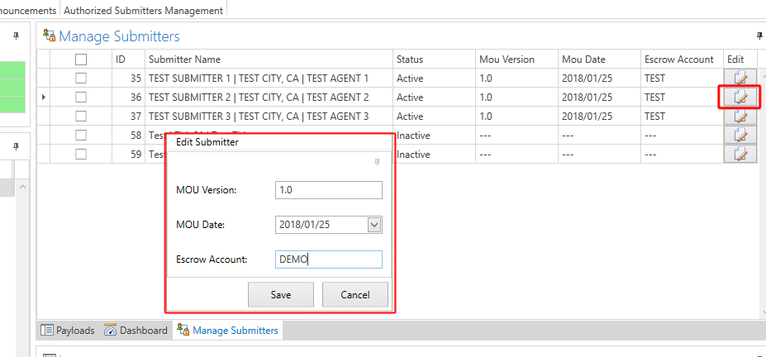Check the box for submitter ID 35

pos(81,78)
